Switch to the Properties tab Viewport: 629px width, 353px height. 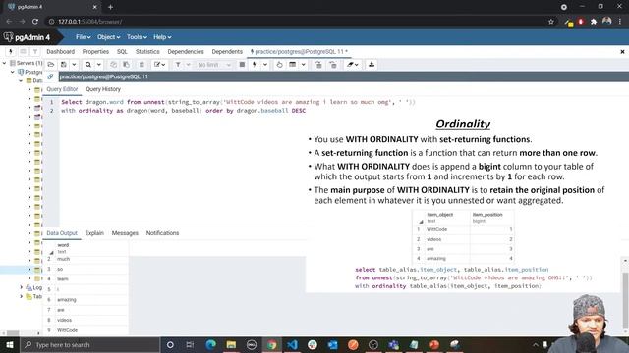tap(95, 52)
